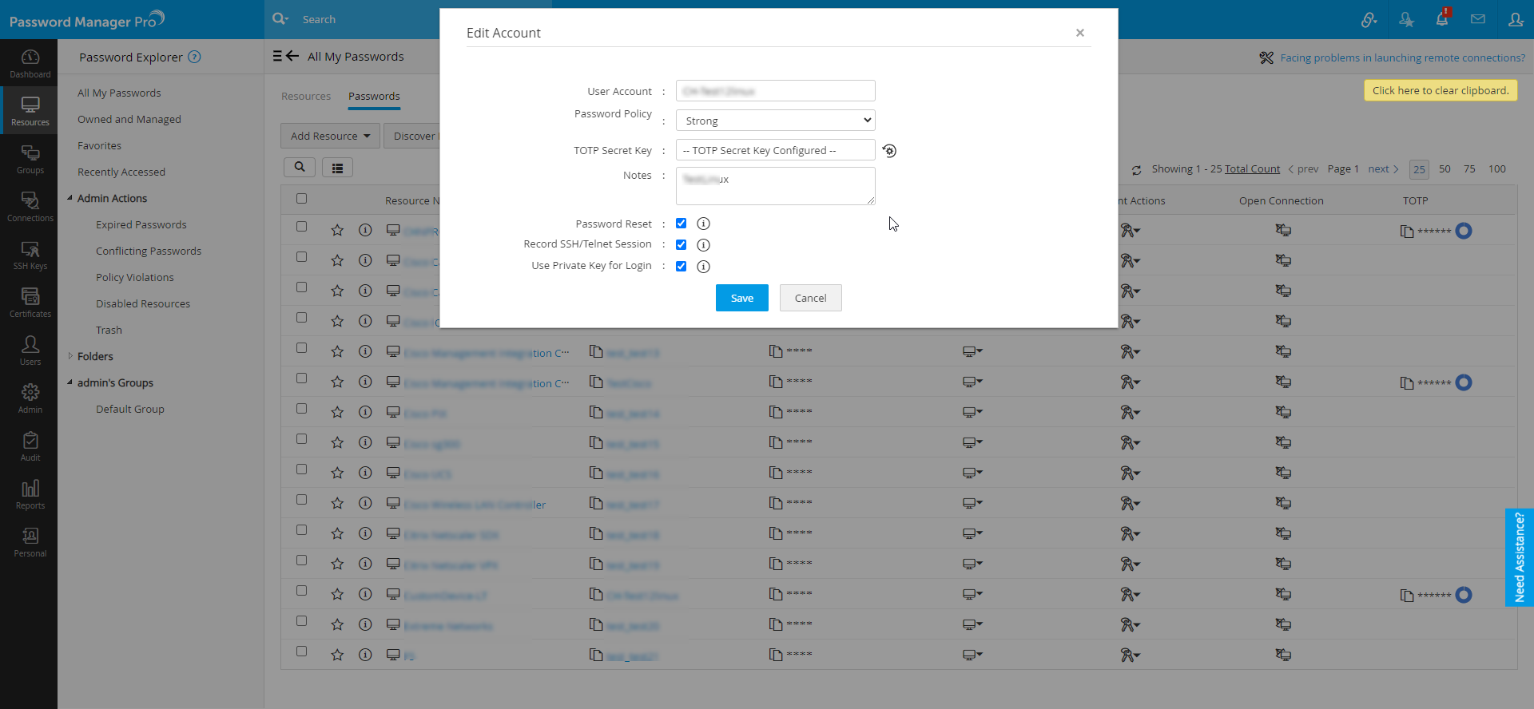The height and width of the screenshot is (709, 1534).
Task: Cancel the Edit Account dialog
Action: click(810, 298)
